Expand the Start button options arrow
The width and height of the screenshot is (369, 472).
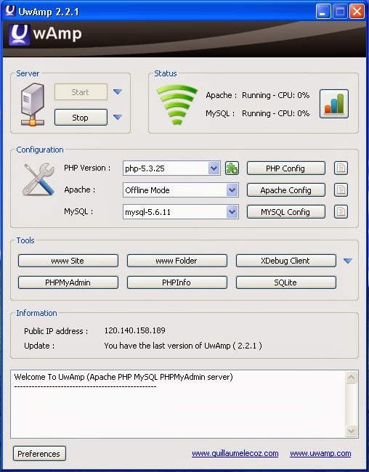pos(118,91)
